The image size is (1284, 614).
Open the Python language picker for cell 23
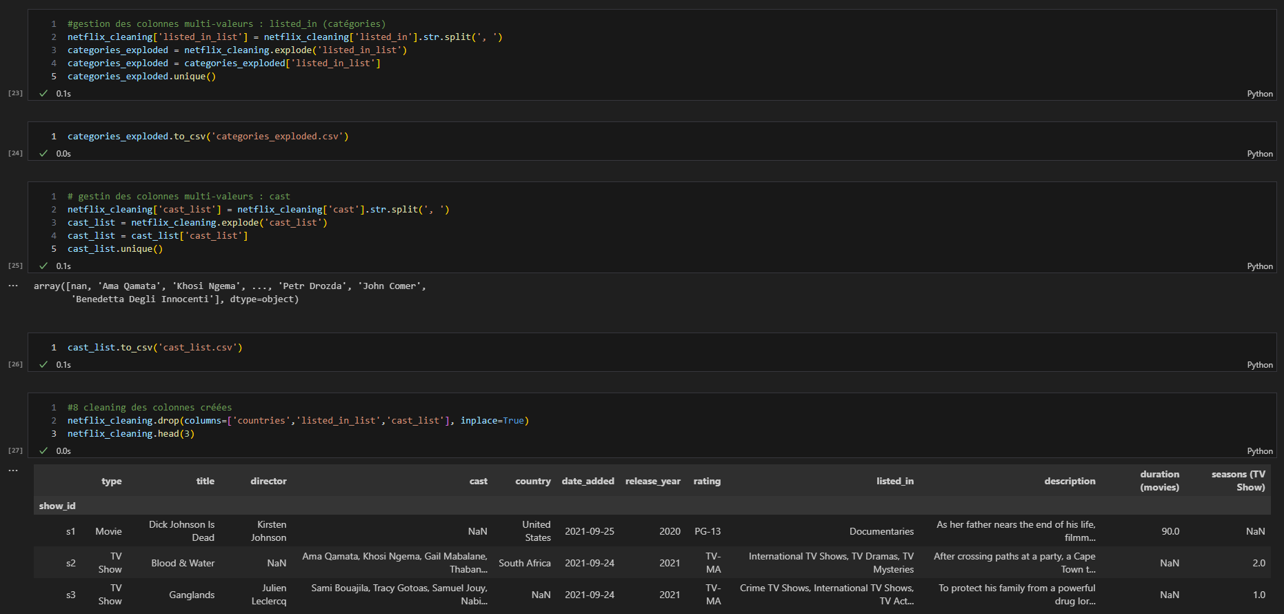(x=1259, y=94)
